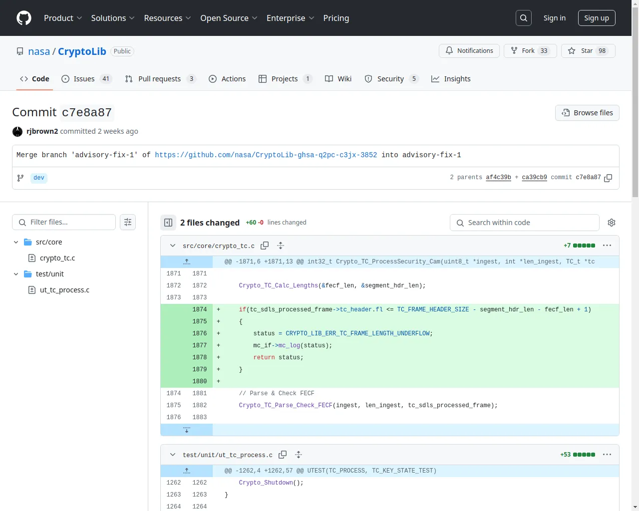Click the +53 diffstat squares for ut_tc_process.c

pyautogui.click(x=584, y=455)
